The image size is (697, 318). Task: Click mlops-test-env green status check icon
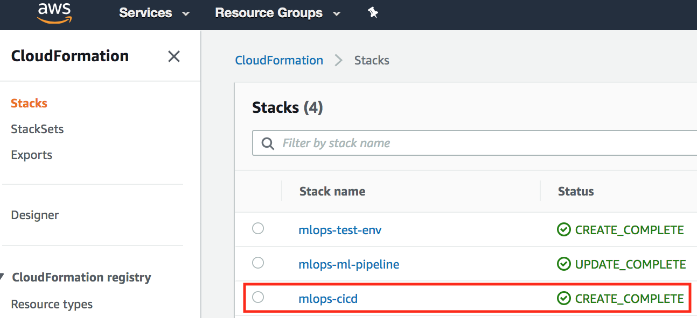coord(563,230)
